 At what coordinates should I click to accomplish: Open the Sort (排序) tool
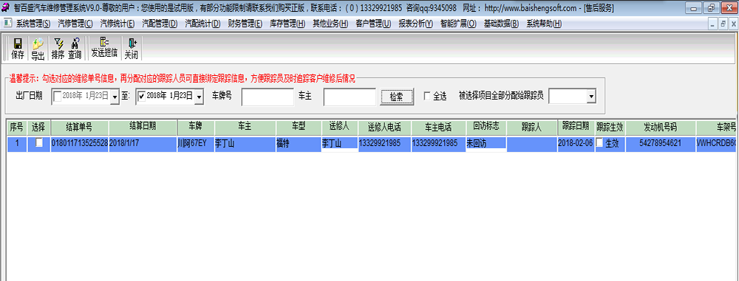[58, 49]
